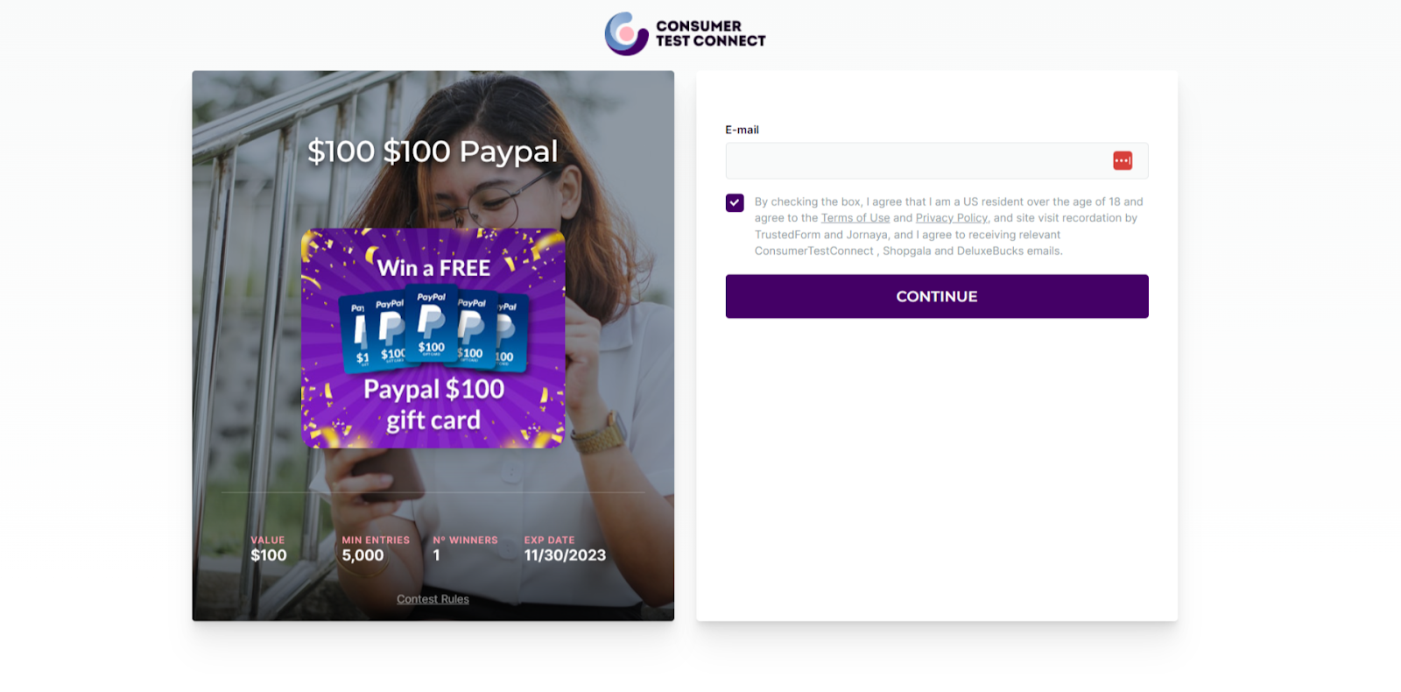Open the Contest Rules link

coord(433,599)
